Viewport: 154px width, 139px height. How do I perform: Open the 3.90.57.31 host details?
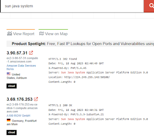coord(17,53)
